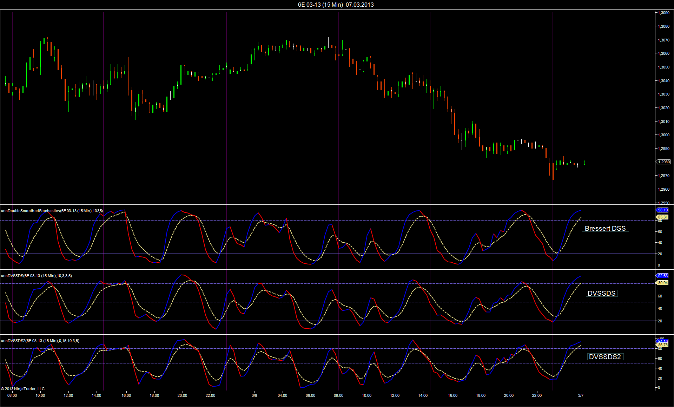Click the 3/6 date label on time axis
The width and height of the screenshot is (674, 407).
254,395
